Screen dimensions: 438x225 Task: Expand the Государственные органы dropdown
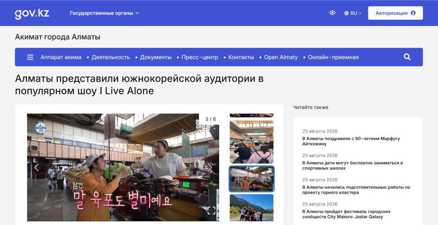tap(104, 13)
